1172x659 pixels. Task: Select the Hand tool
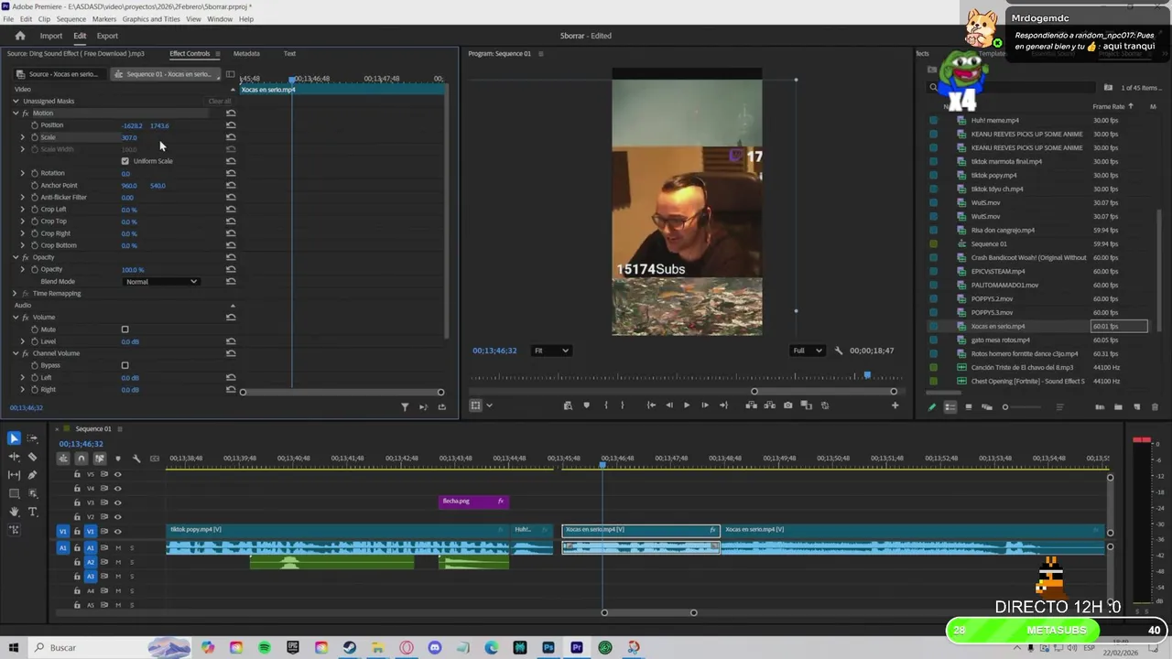[x=14, y=512]
